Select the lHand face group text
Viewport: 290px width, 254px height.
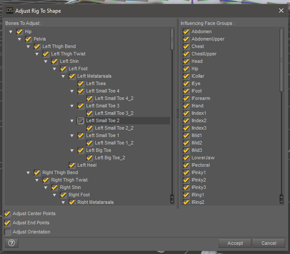pyautogui.click(x=198, y=106)
